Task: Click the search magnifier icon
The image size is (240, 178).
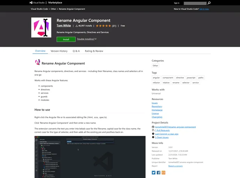Action: click(x=209, y=3)
